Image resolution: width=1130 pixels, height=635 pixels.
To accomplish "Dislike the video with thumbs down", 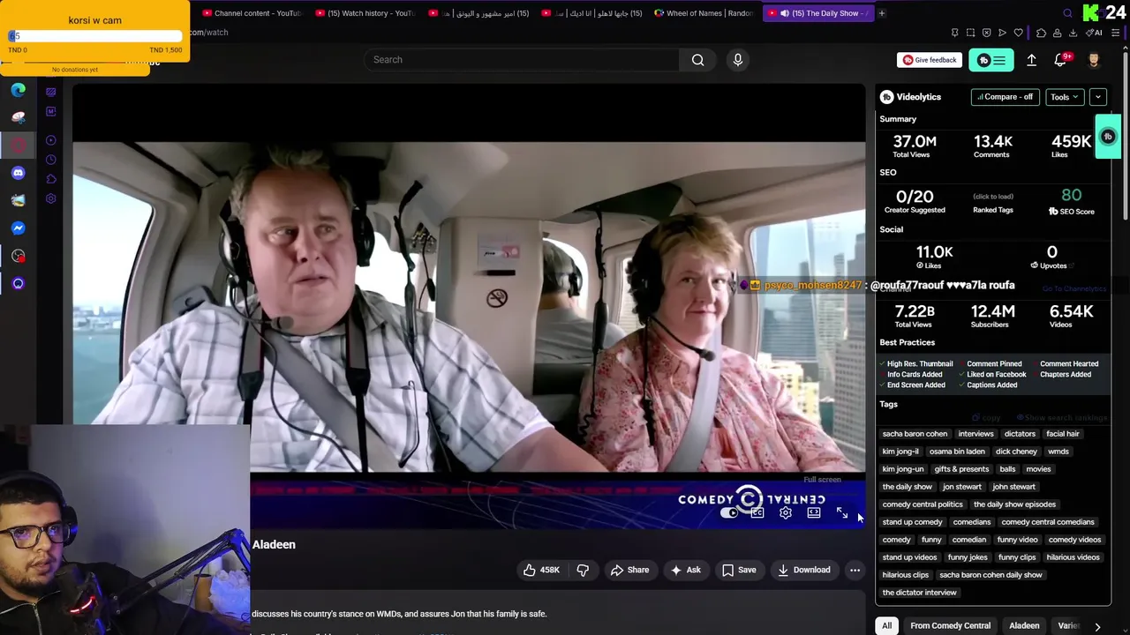I will point(583,570).
